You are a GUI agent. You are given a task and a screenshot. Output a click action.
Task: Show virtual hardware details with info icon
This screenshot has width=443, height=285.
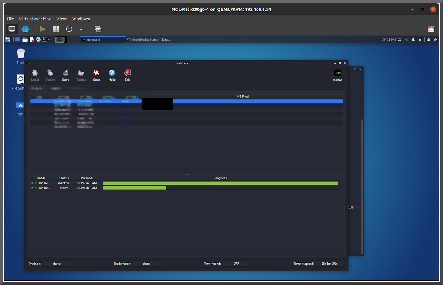click(25, 29)
